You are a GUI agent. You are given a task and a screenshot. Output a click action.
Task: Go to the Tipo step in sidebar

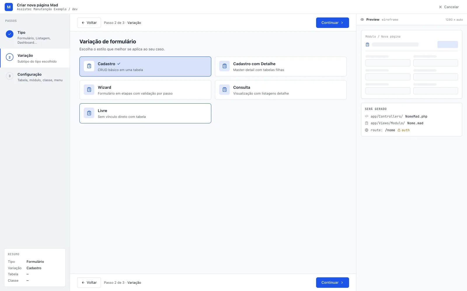tap(35, 37)
